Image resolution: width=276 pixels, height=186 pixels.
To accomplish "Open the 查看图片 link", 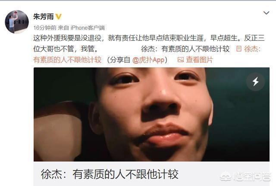I will [x=199, y=60].
